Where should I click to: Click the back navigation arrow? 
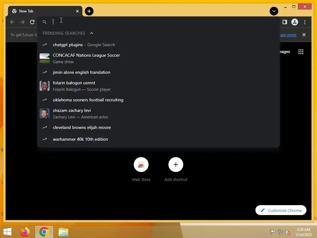(x=12, y=22)
